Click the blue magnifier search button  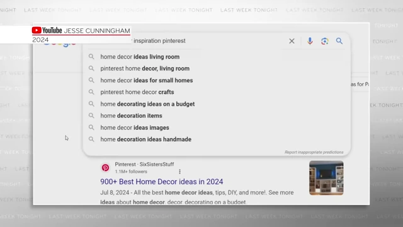point(339,41)
